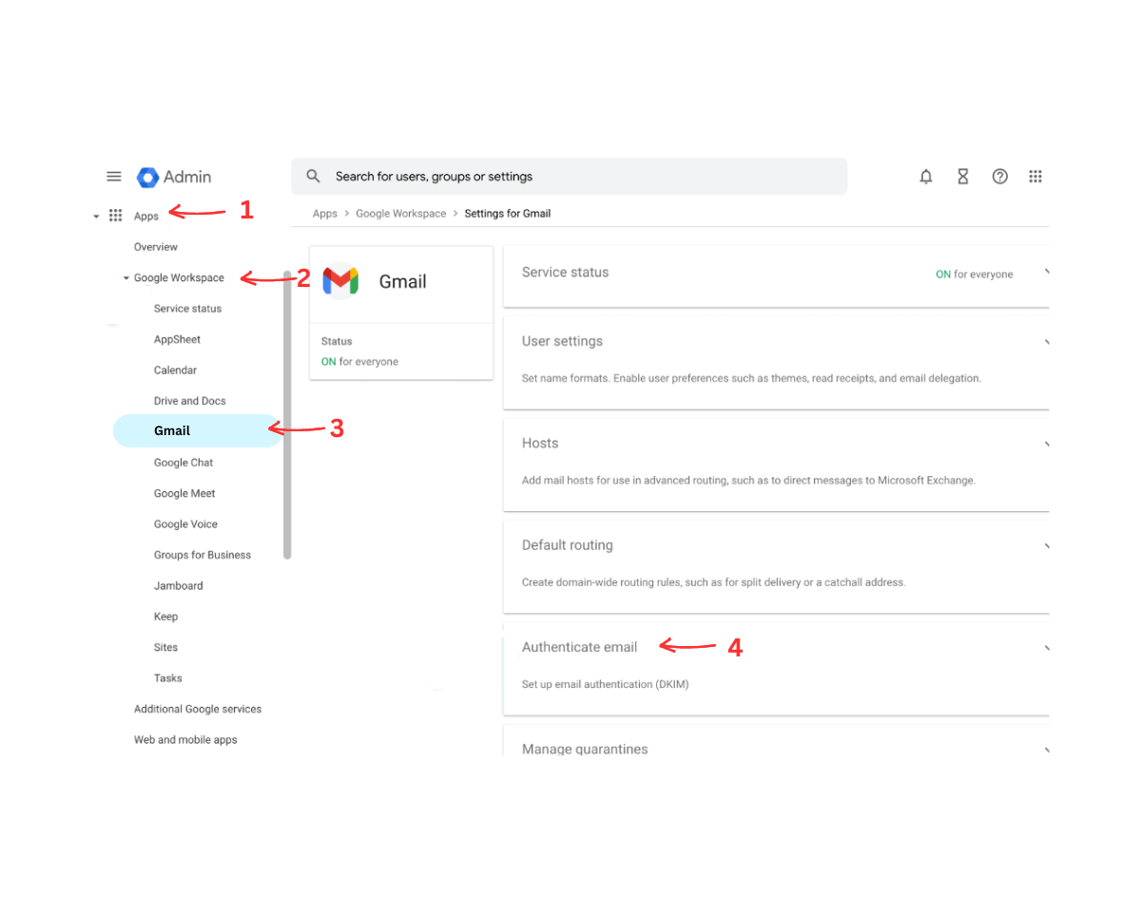Click the Google Workspace breadcrumb link
The width and height of the screenshot is (1141, 912).
point(400,214)
